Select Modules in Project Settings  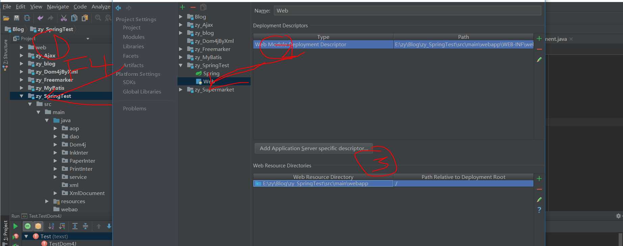(134, 37)
